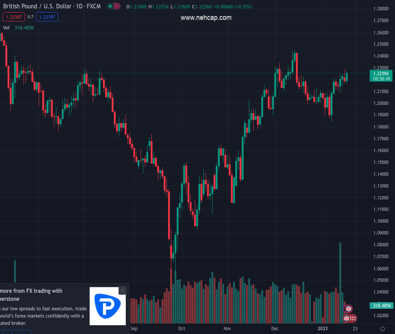Click the 0.7 spread value between prices
Viewport: 395px width, 334px height.
[31, 17]
